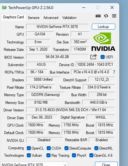Open the GPU selection dropdown
Screen dimensions: 128x166
click(x=34, y=164)
